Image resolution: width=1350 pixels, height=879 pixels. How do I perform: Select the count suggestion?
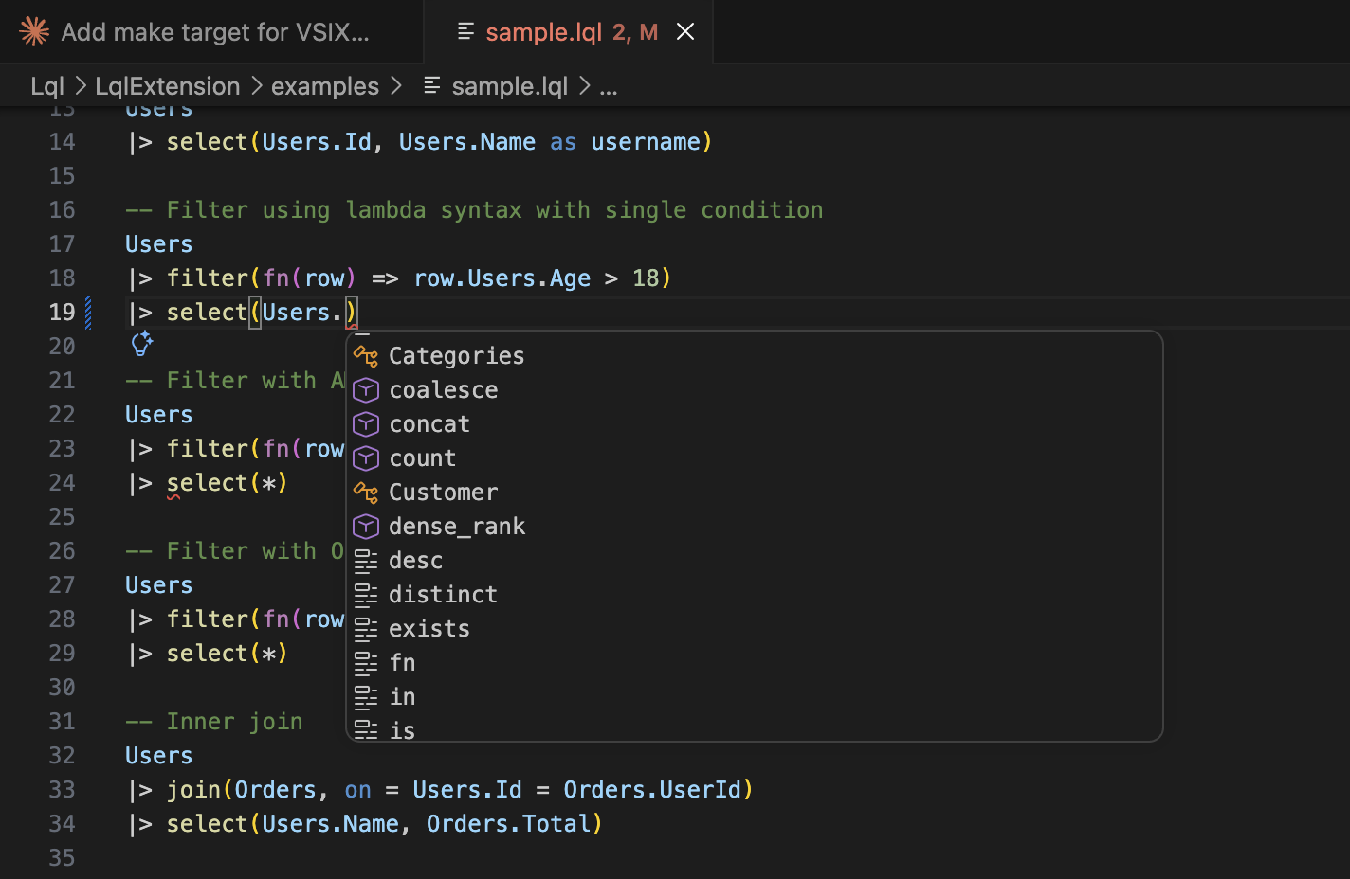pyautogui.click(x=755, y=458)
